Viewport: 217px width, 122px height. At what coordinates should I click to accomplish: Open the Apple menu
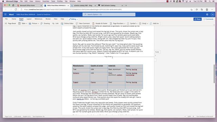coord(3,1)
